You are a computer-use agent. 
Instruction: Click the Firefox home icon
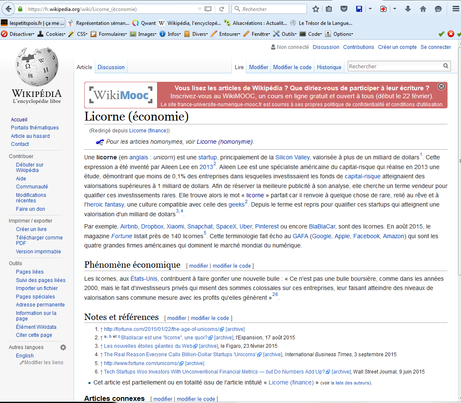pyautogui.click(x=423, y=9)
